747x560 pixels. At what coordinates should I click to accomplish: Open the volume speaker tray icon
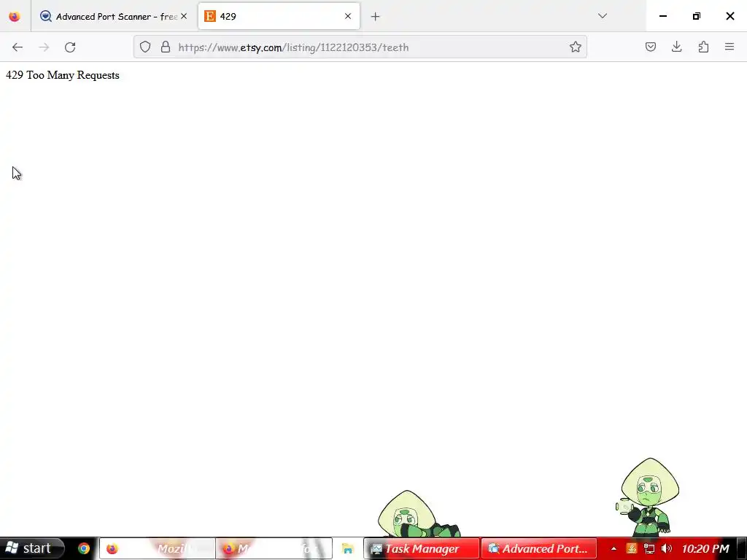pyautogui.click(x=666, y=549)
